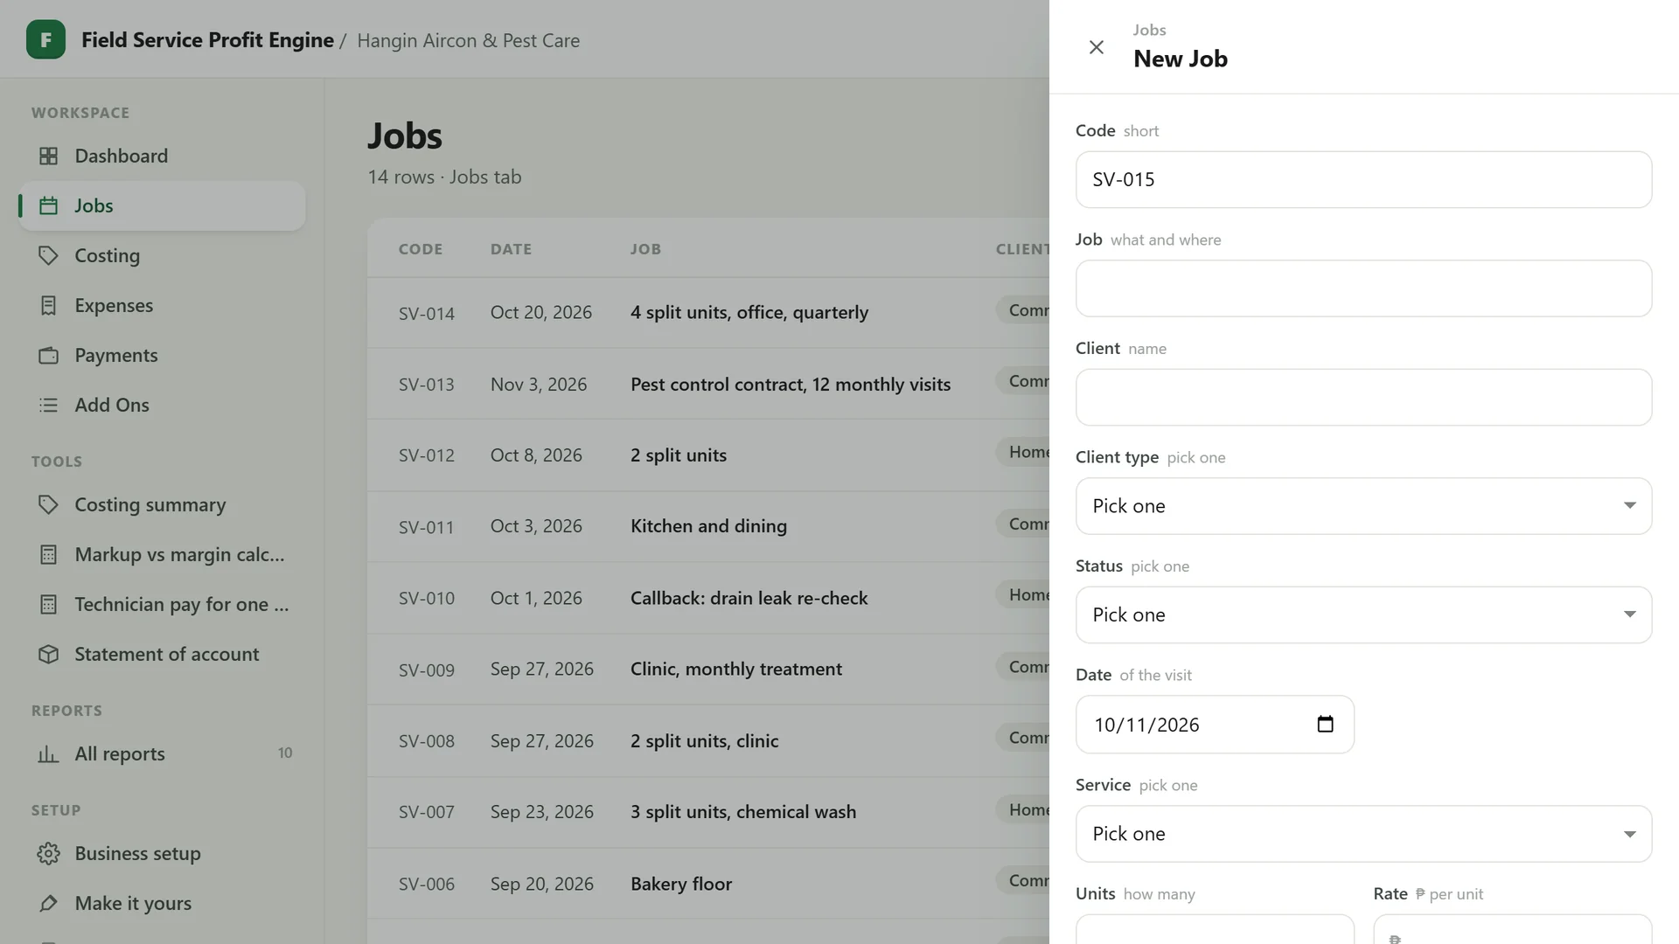Click the Business setup gear icon

49,853
